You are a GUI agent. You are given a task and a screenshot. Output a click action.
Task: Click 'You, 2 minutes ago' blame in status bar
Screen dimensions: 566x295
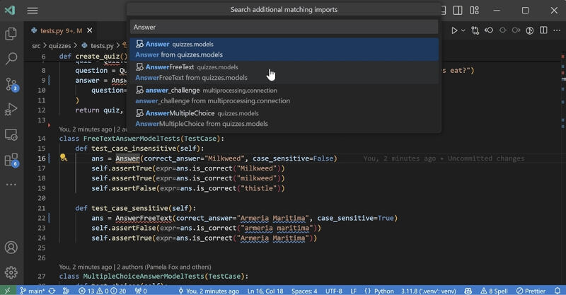click(x=209, y=291)
